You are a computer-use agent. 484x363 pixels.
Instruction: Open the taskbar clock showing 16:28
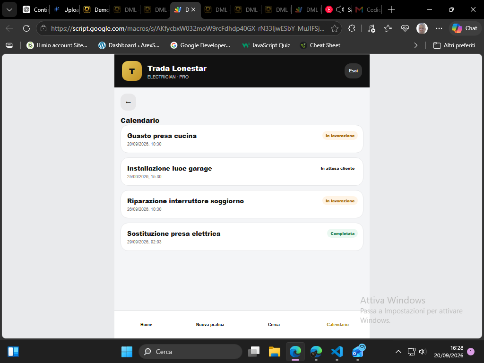(449, 352)
